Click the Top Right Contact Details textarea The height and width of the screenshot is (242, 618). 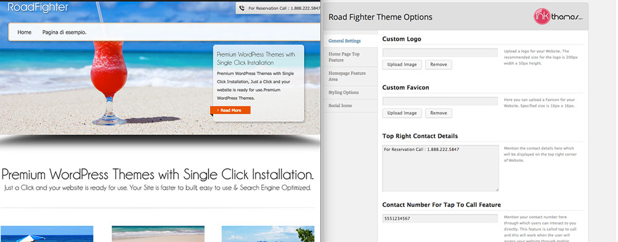pos(441,168)
